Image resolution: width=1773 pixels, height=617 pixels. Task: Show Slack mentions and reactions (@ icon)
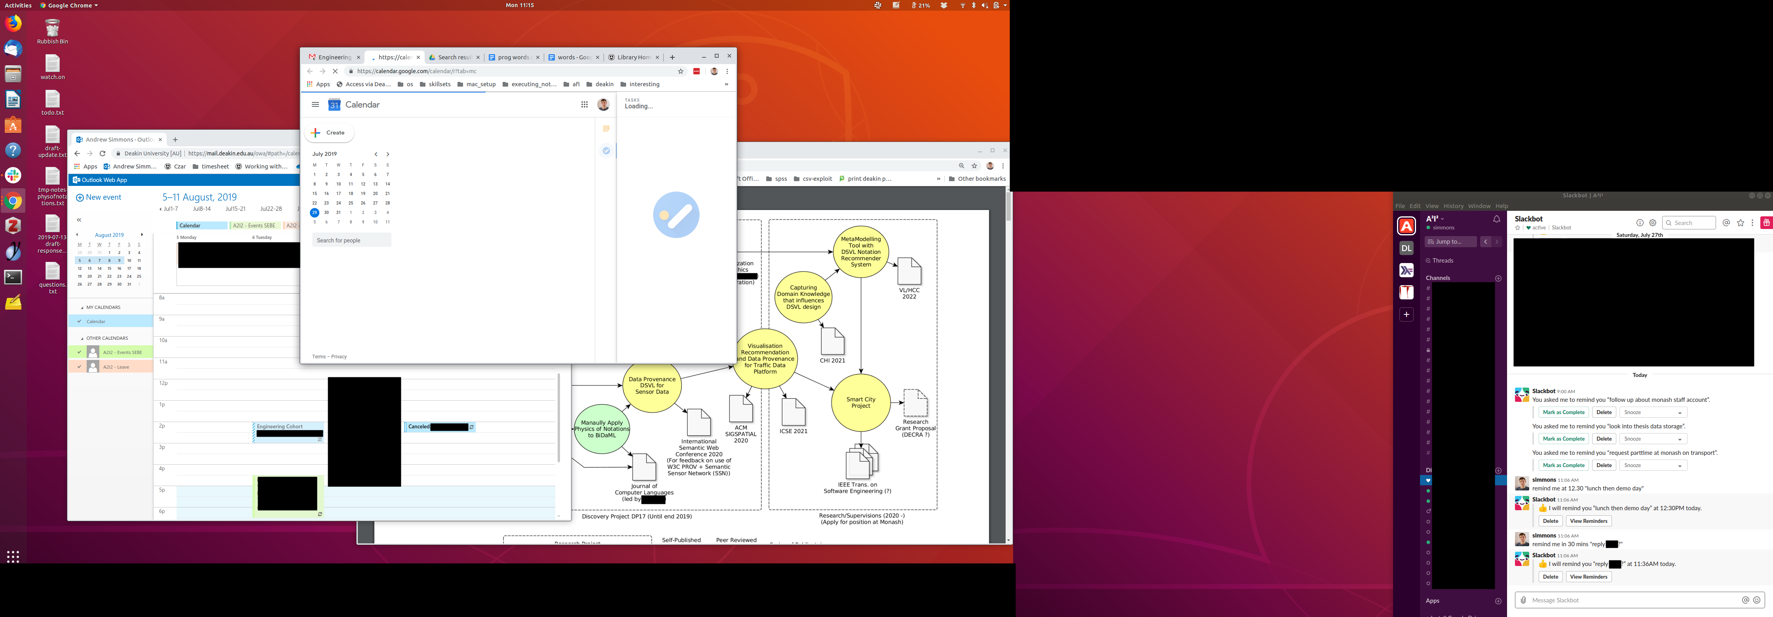pos(1726,223)
